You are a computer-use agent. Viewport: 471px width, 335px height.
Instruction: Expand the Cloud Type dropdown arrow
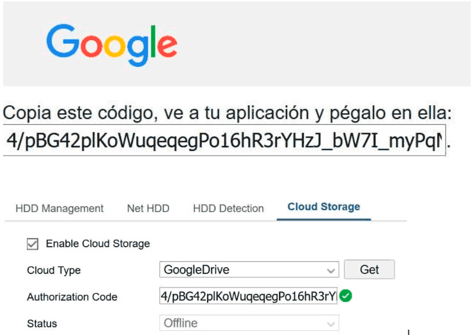(x=331, y=271)
